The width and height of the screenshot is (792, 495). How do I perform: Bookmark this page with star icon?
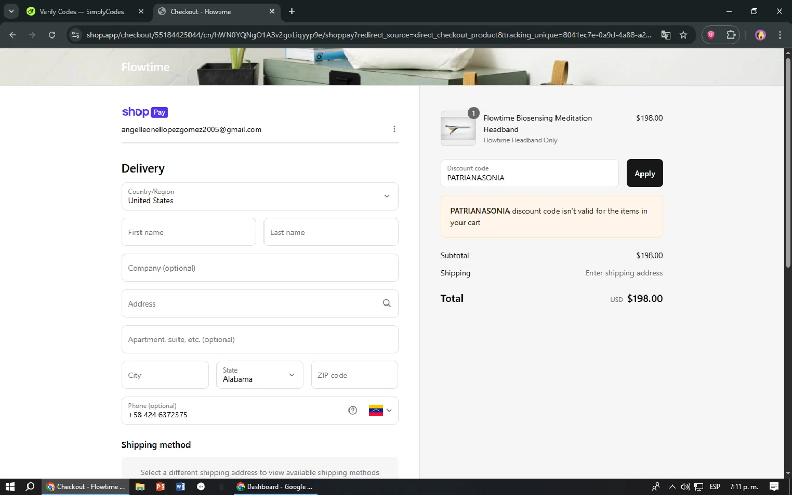click(x=683, y=35)
